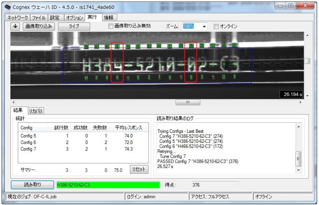
Task: Click the 74.3 average response value
Action: point(128,149)
